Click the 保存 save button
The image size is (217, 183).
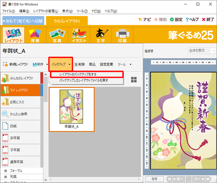(x=38, y=64)
